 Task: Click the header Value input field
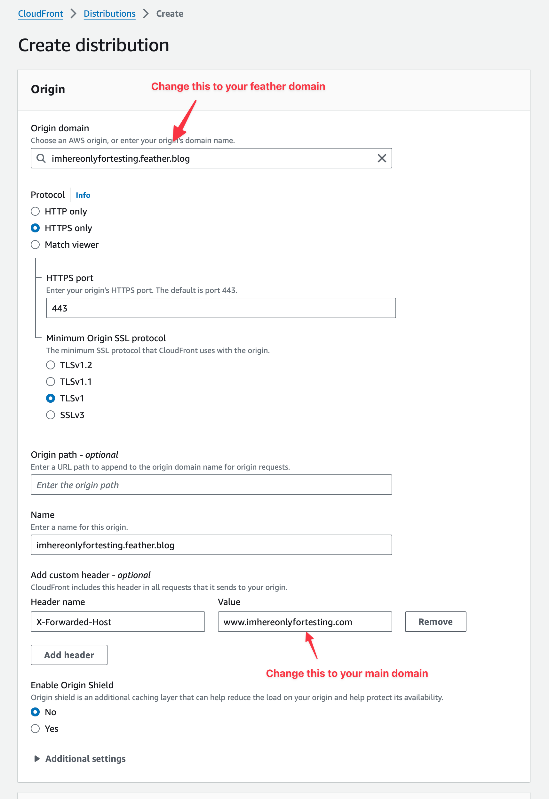coord(305,622)
